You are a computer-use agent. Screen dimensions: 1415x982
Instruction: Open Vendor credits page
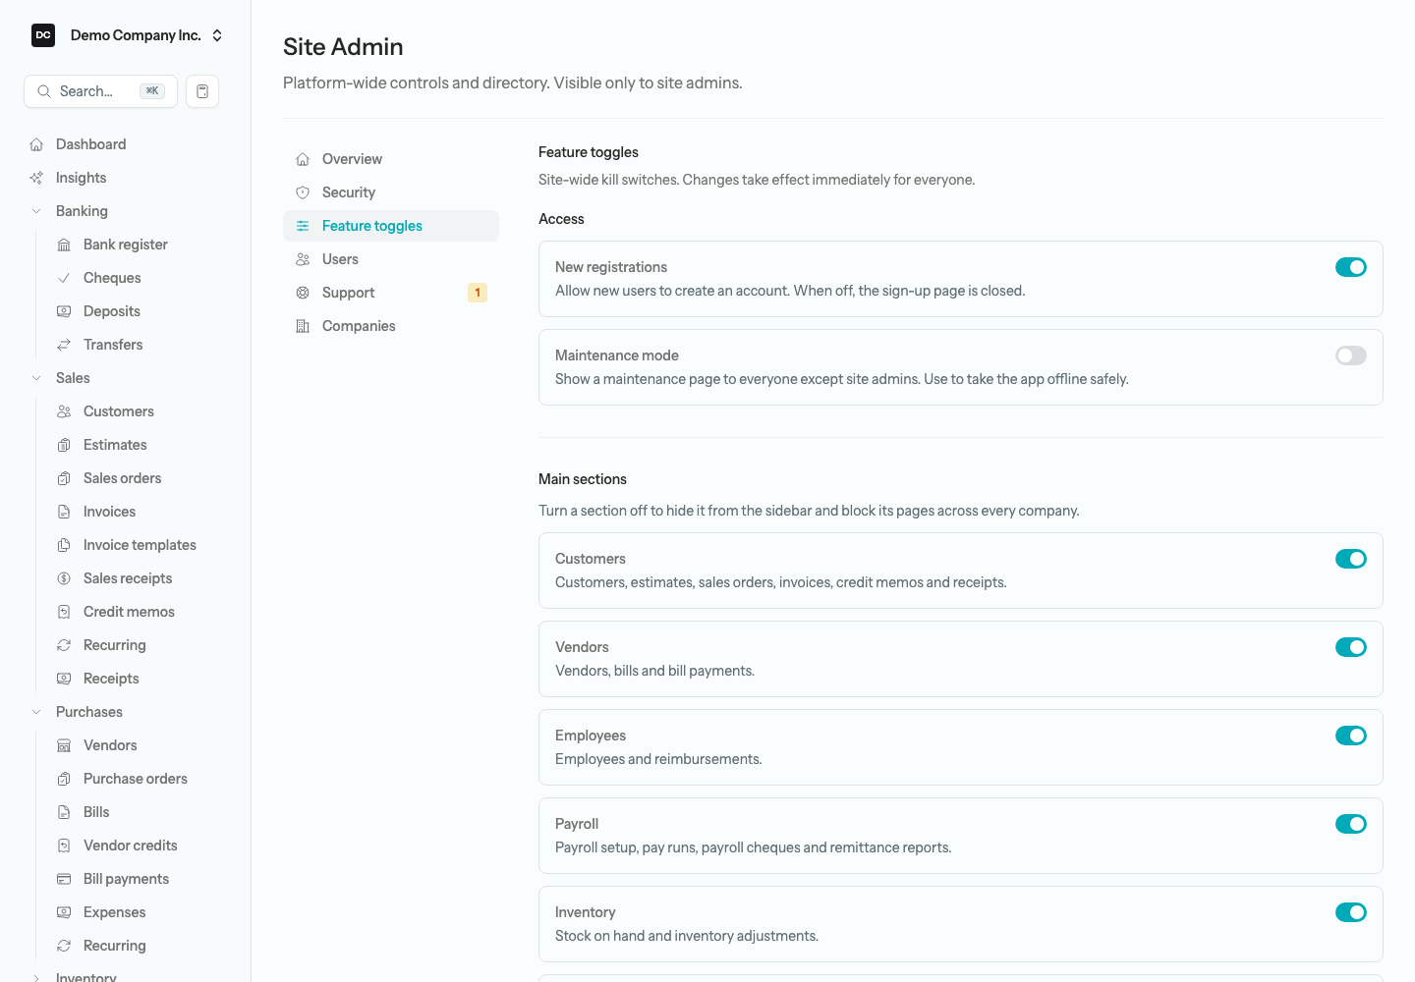[x=137, y=846]
